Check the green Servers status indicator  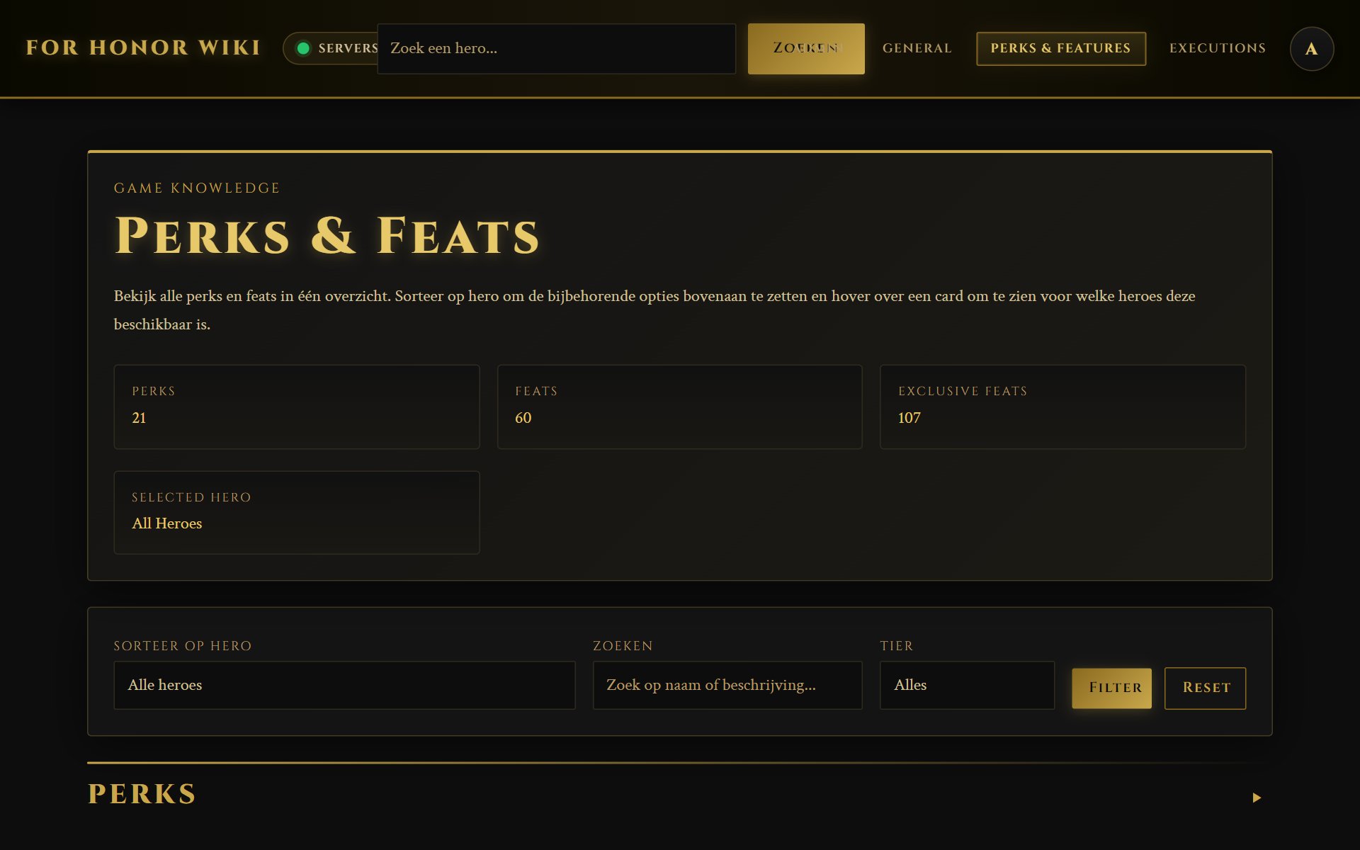point(330,48)
